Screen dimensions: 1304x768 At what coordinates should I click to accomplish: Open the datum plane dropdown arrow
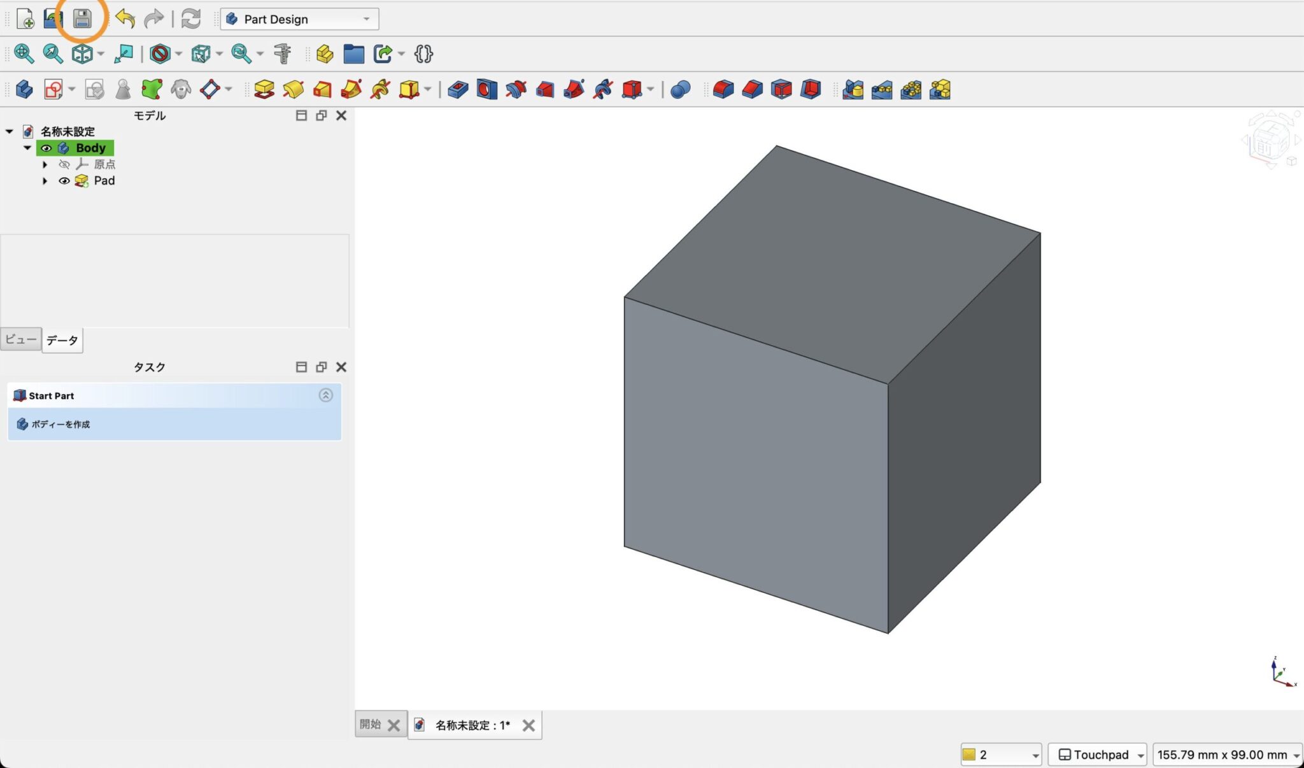[x=228, y=89]
